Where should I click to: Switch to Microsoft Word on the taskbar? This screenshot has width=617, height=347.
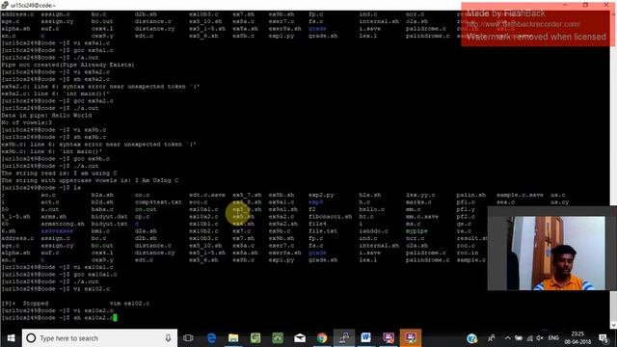click(366, 338)
